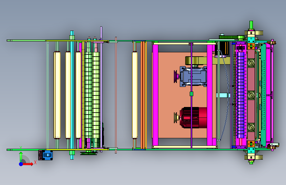
Task: Select the orange vertical bars
Action: [143, 95]
